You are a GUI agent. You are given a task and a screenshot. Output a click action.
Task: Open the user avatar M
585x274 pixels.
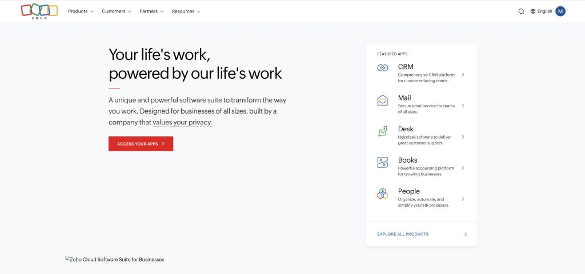(x=560, y=11)
